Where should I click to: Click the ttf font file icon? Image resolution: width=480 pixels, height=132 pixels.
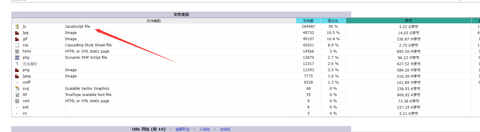17,95
